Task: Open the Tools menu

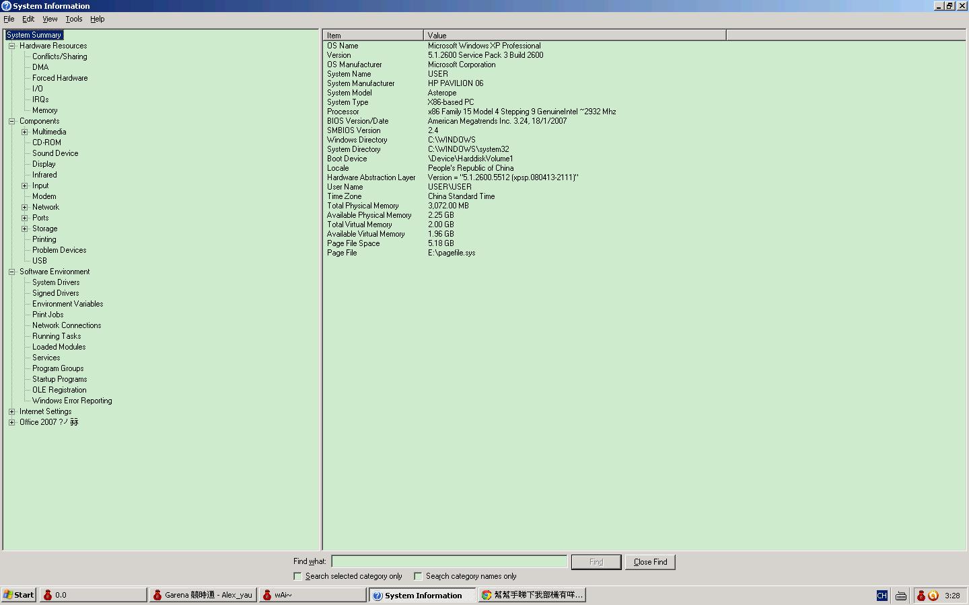Action: pyautogui.click(x=74, y=19)
